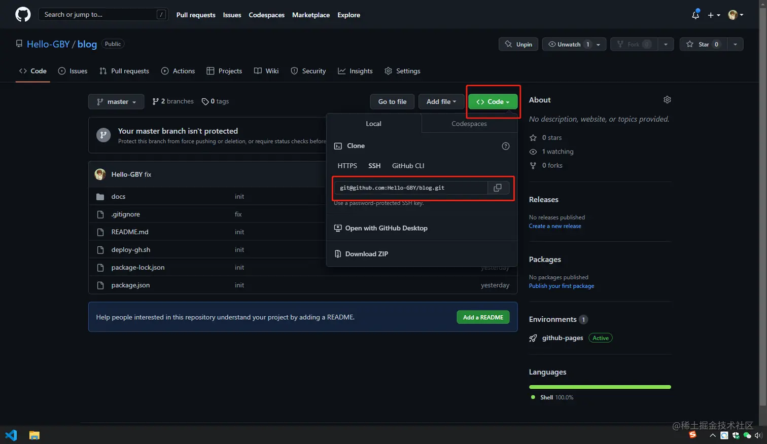The height and width of the screenshot is (444, 767).
Task: Click the Sogou input method tray icon
Action: click(x=693, y=434)
